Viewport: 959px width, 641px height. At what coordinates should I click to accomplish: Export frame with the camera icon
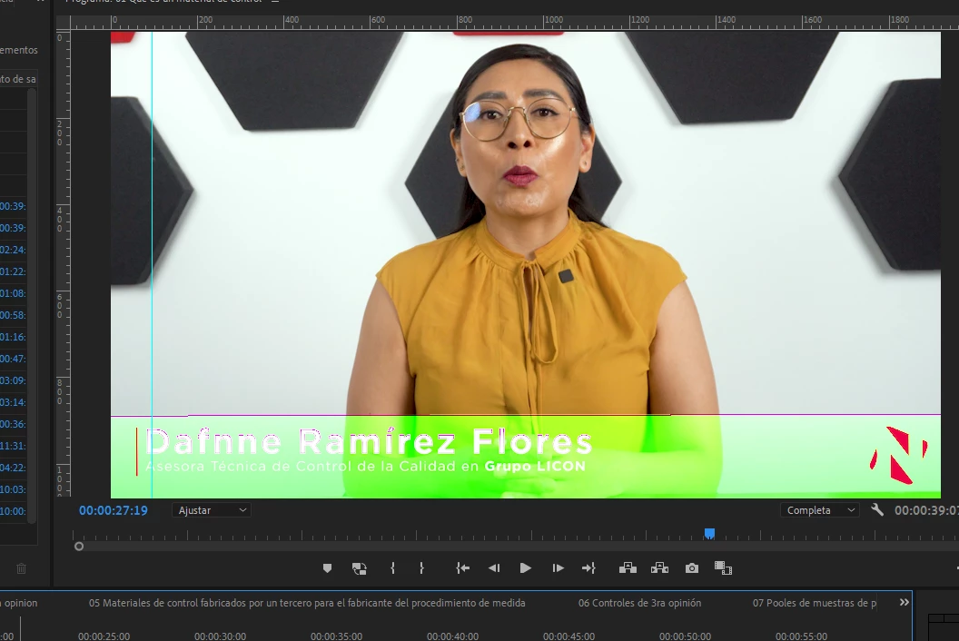point(692,568)
